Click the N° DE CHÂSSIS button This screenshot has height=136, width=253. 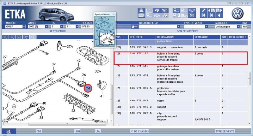click(x=139, y=131)
